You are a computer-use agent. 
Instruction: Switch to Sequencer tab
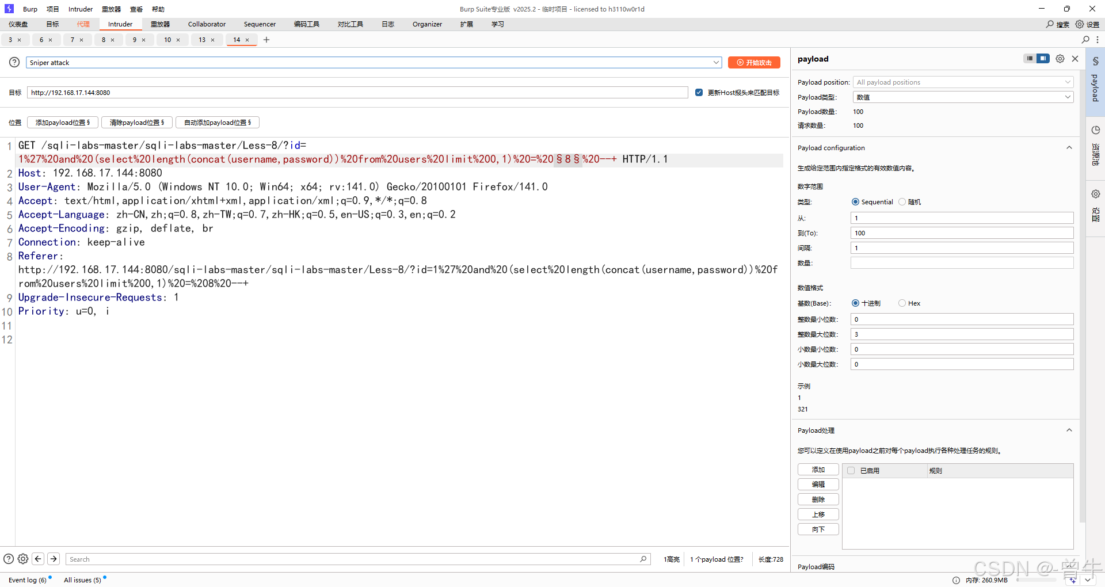click(260, 24)
